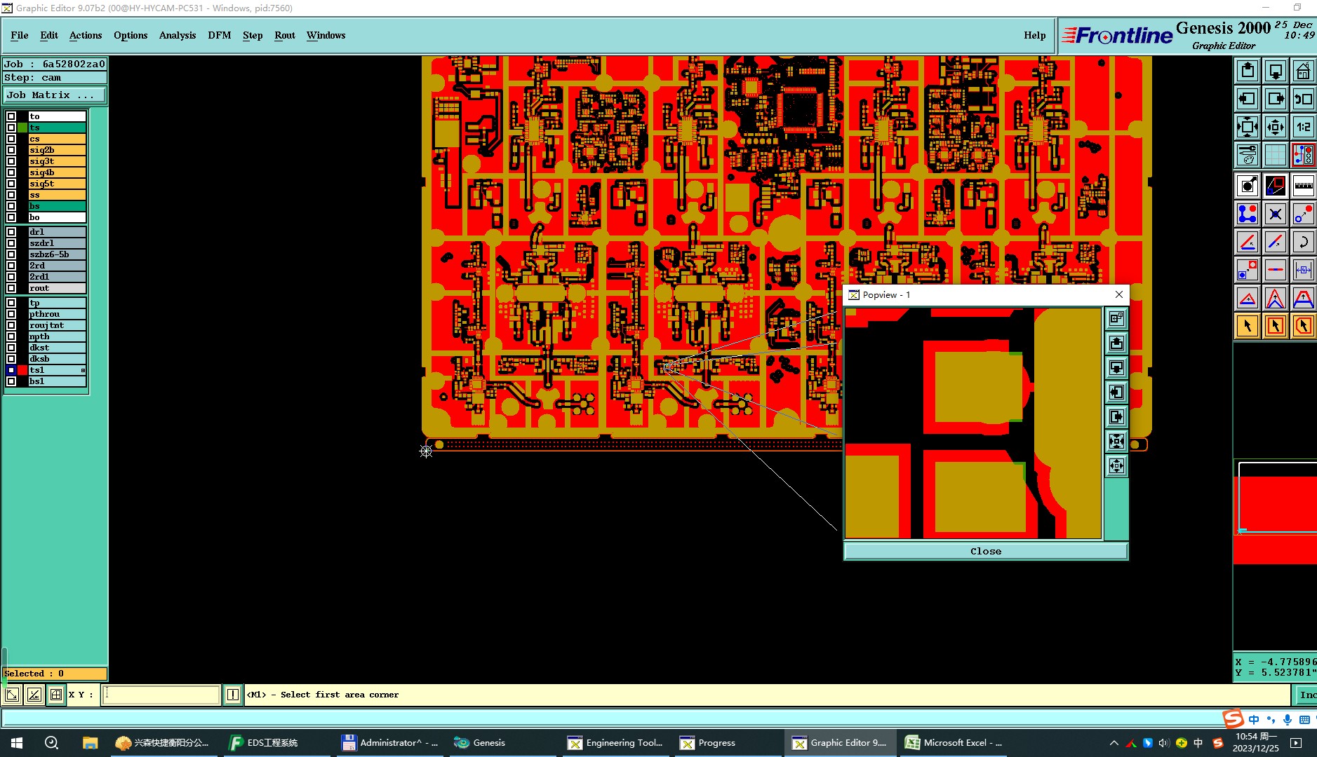
Task: Pan the view right with the toolbar arrow icon
Action: [x=1276, y=99]
